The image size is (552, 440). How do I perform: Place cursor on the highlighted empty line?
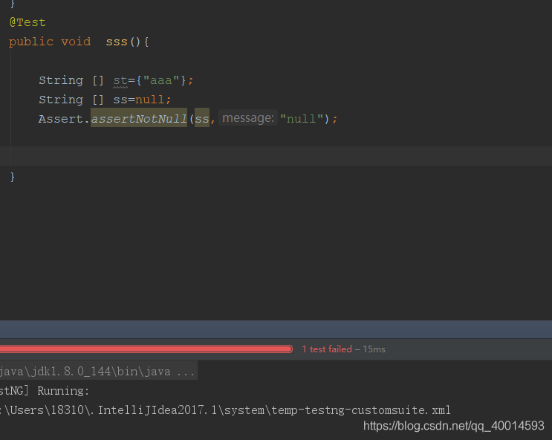276,155
